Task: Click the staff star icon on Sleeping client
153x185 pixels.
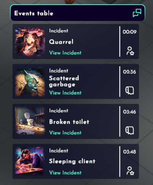Action: point(130,171)
